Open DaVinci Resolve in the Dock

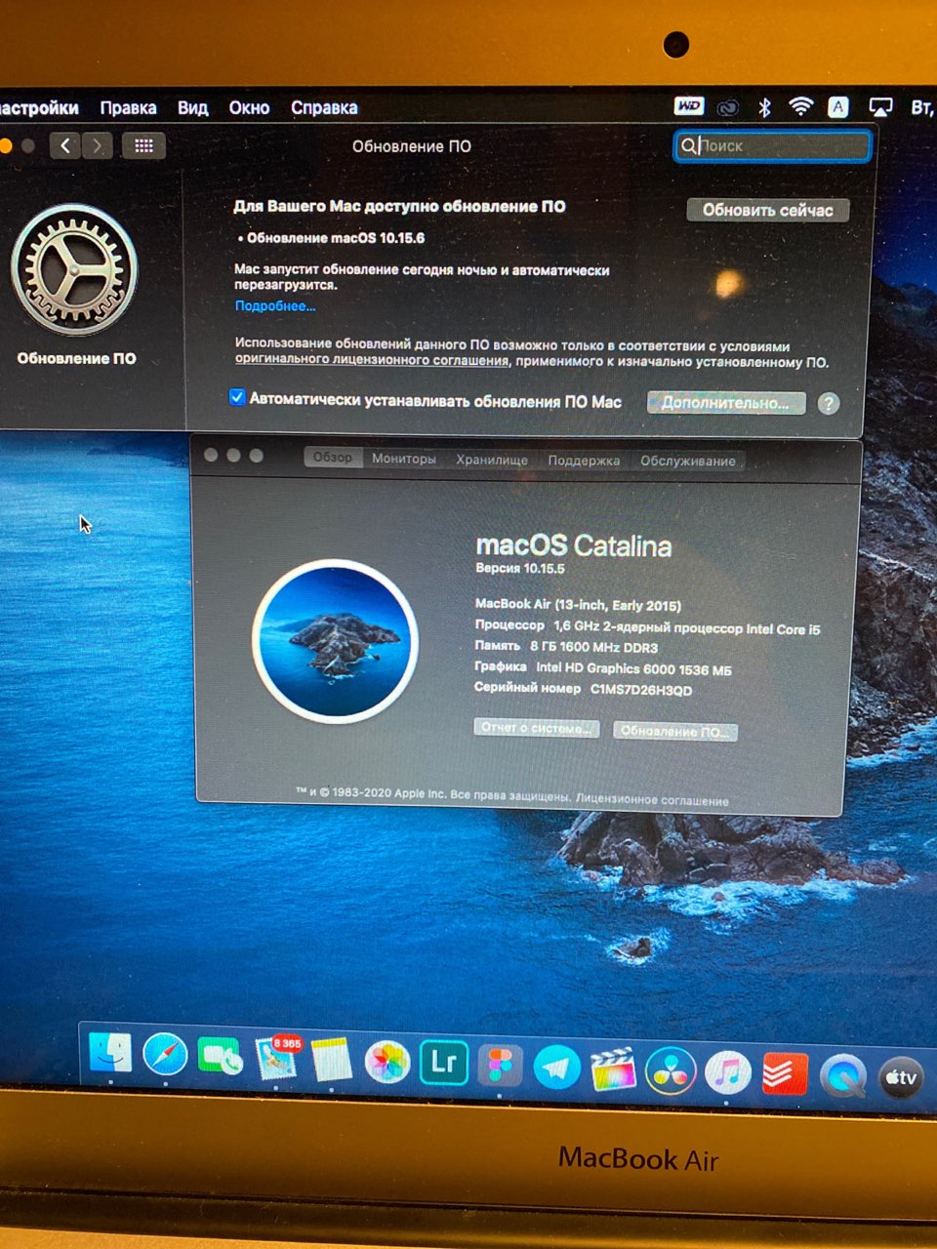671,1071
